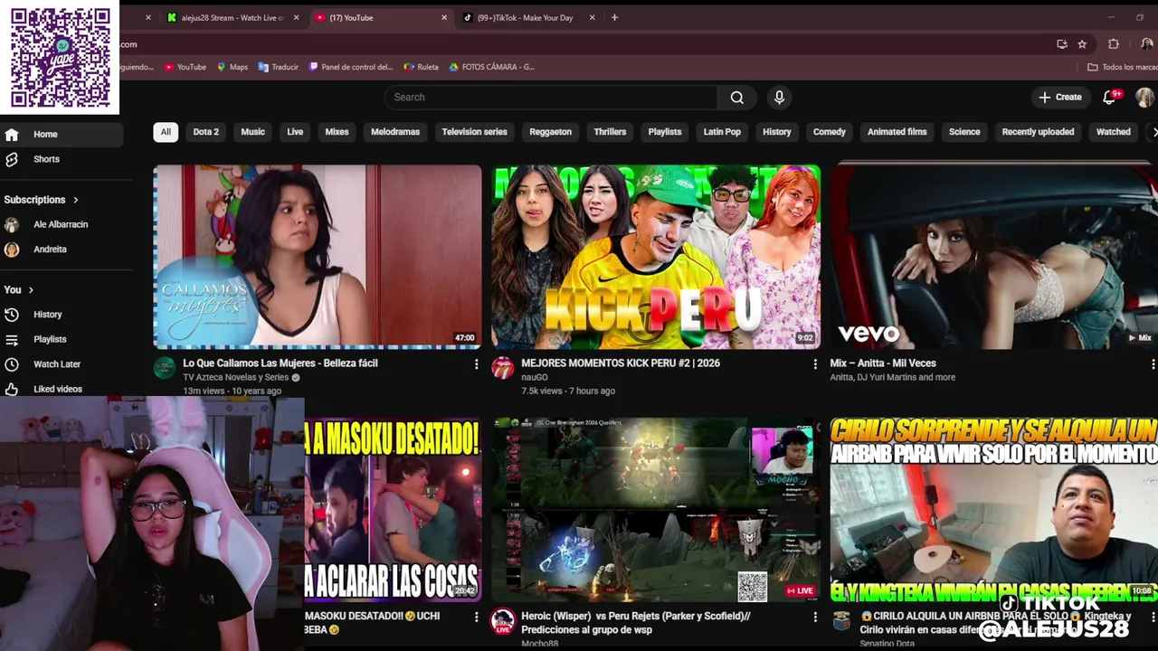Open YouTube bookmark in bookmarks bar
This screenshot has width=1158, height=651.
click(185, 67)
